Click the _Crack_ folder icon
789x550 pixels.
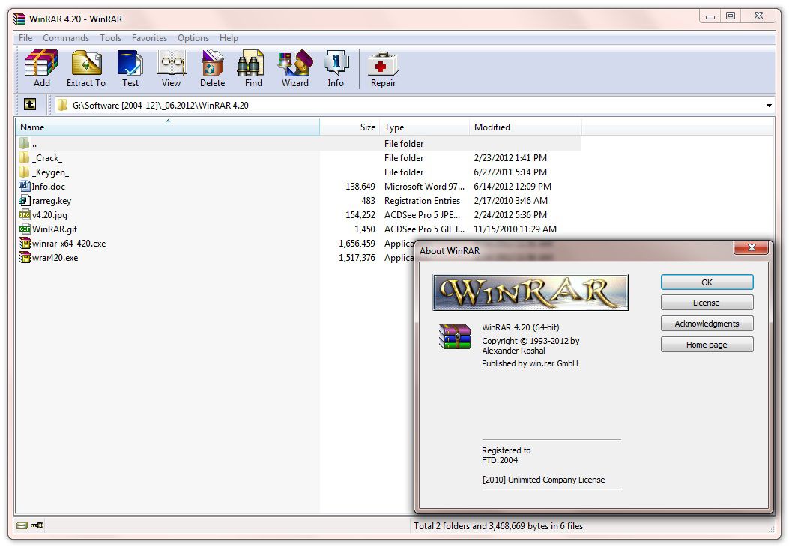pyautogui.click(x=24, y=157)
